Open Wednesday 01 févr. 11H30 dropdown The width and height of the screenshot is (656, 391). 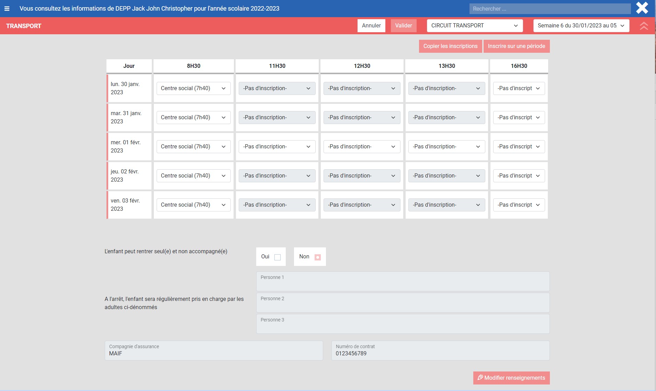click(x=277, y=147)
